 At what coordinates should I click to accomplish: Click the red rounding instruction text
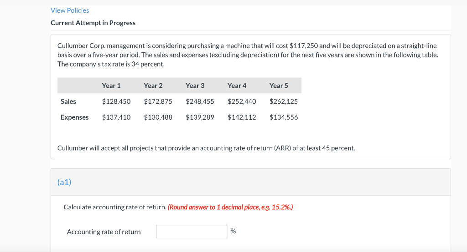tap(230, 207)
